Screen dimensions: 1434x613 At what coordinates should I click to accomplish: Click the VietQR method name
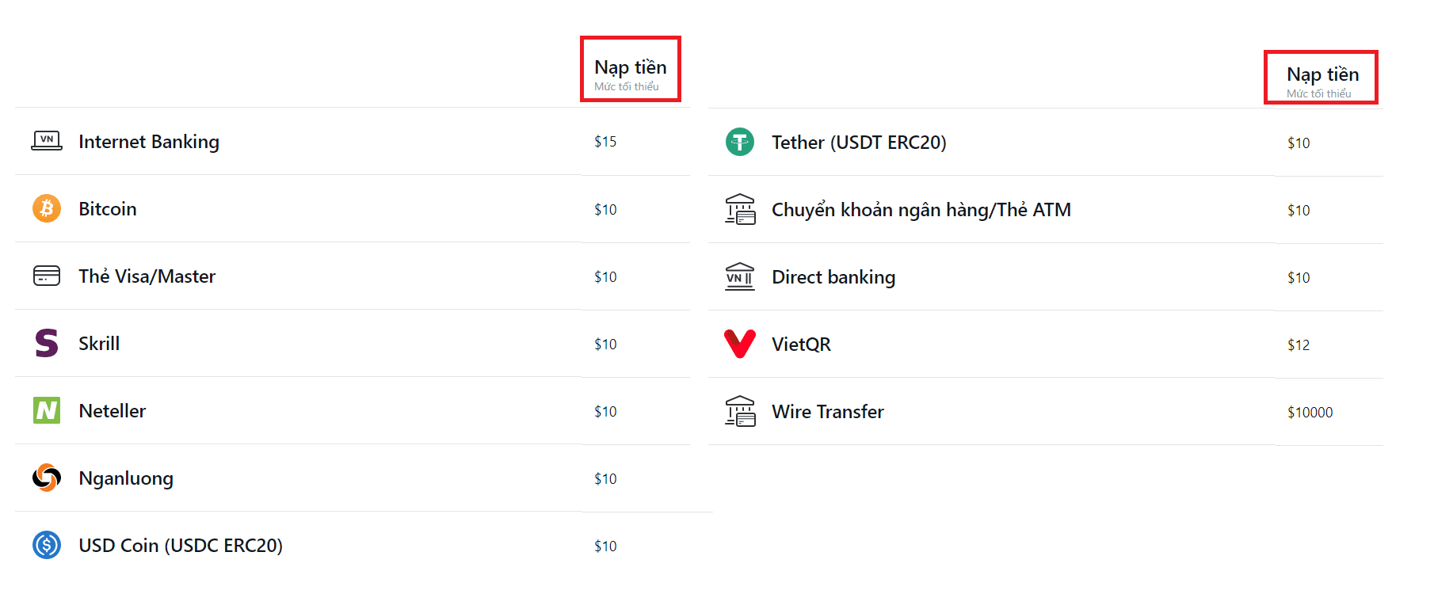pos(801,345)
